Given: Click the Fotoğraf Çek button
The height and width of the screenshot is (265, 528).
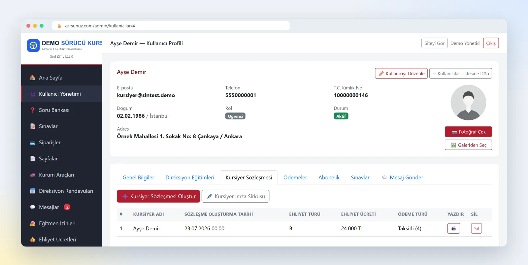Looking at the screenshot, I should click(468, 132).
